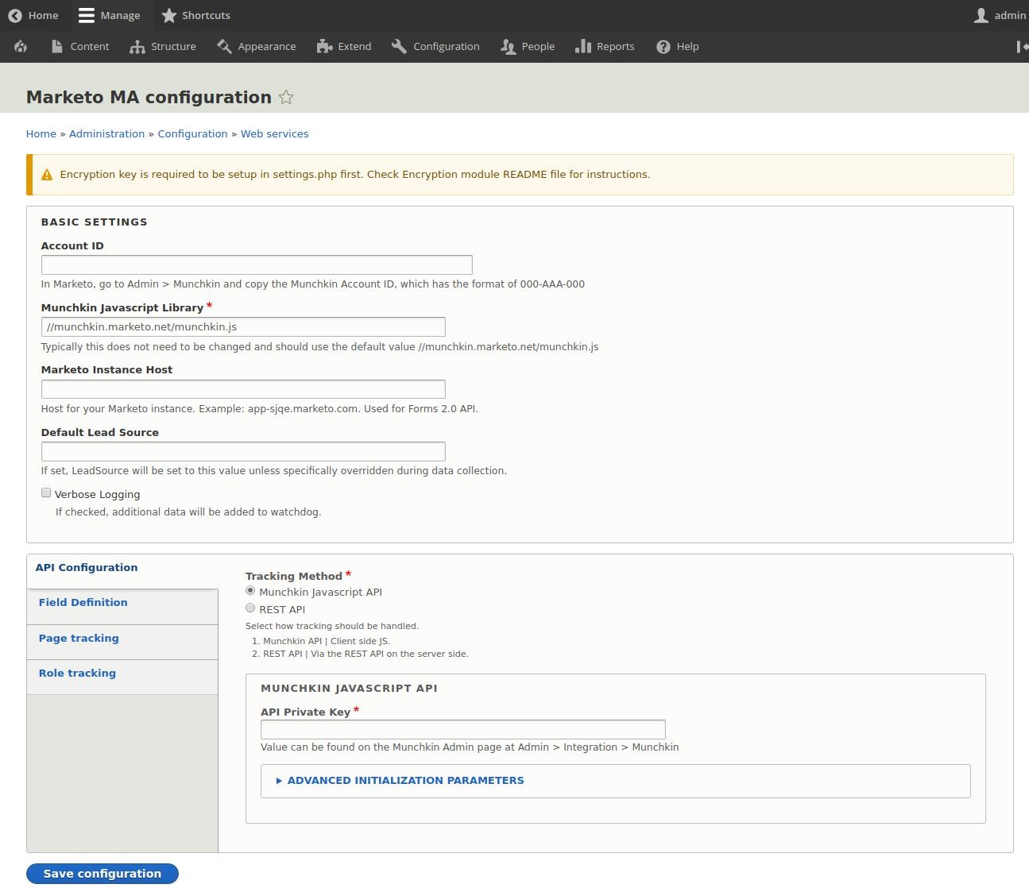Expand Advanced Initialization Parameters
The image size is (1029, 888).
[x=404, y=780]
